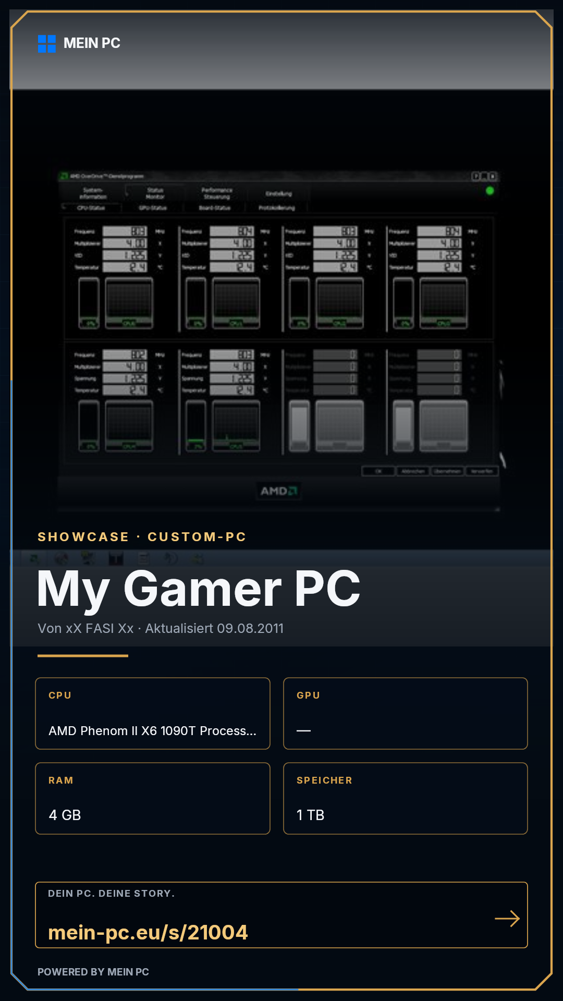Screen dimensions: 563x1001
Task: Open the Board-Status sub-tab
Action: pos(215,207)
